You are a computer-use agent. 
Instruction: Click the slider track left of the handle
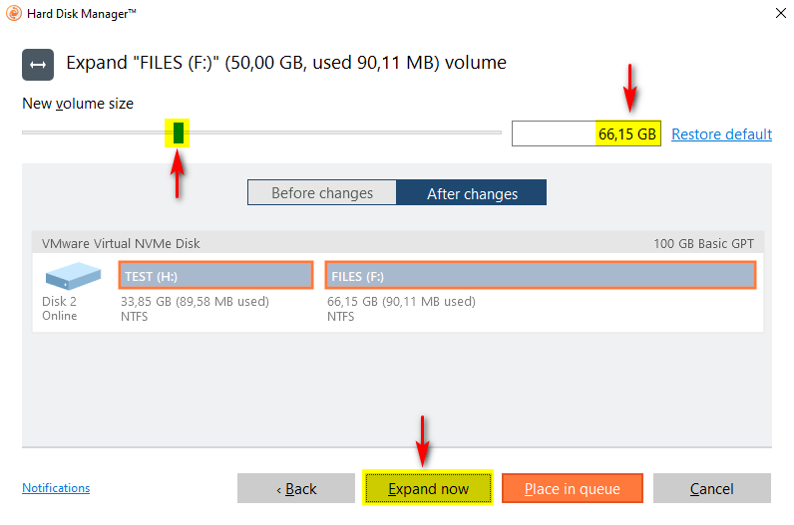point(90,132)
